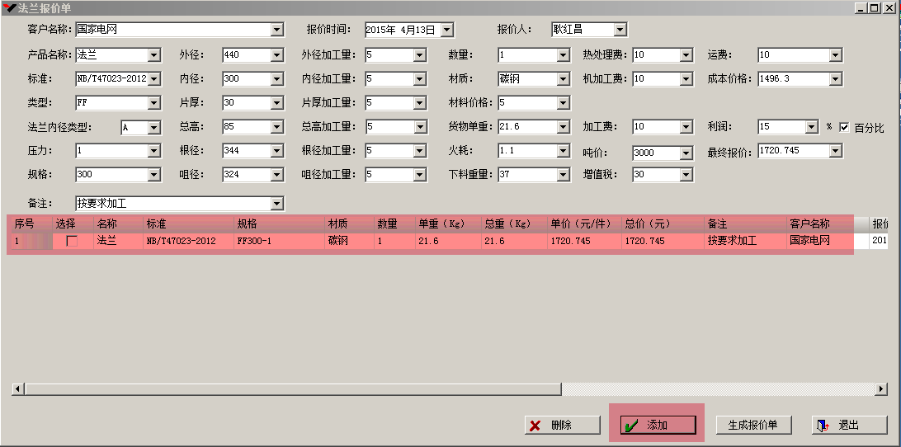Open the 材质 dropdown showing 碳钢
The image size is (901, 447).
(x=563, y=79)
